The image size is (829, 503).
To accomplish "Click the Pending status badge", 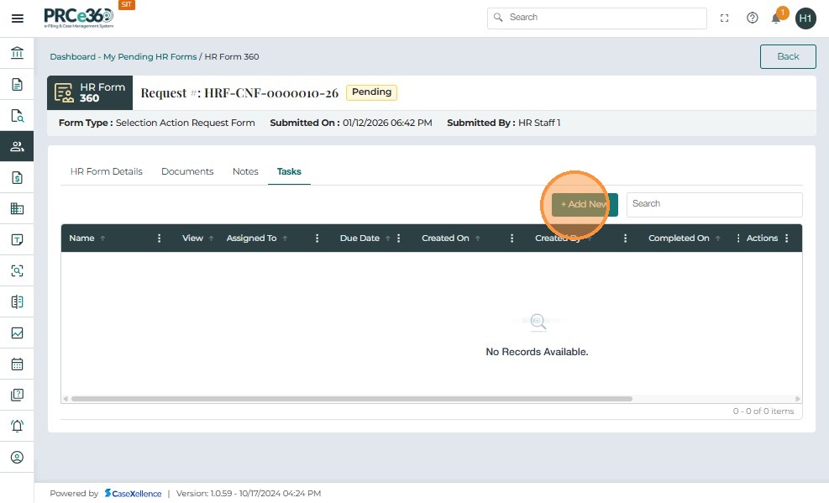I will (x=372, y=92).
